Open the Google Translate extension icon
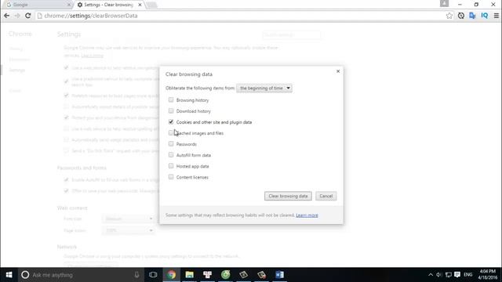This screenshot has height=282, width=502. pyautogui.click(x=472, y=16)
